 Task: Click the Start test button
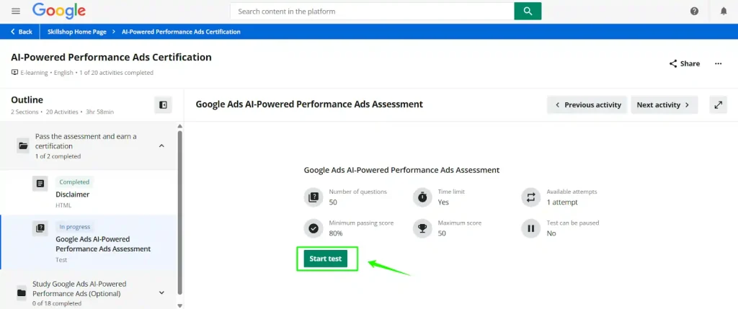click(x=325, y=259)
